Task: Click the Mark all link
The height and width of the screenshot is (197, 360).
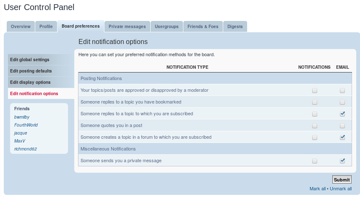Action: (318, 189)
